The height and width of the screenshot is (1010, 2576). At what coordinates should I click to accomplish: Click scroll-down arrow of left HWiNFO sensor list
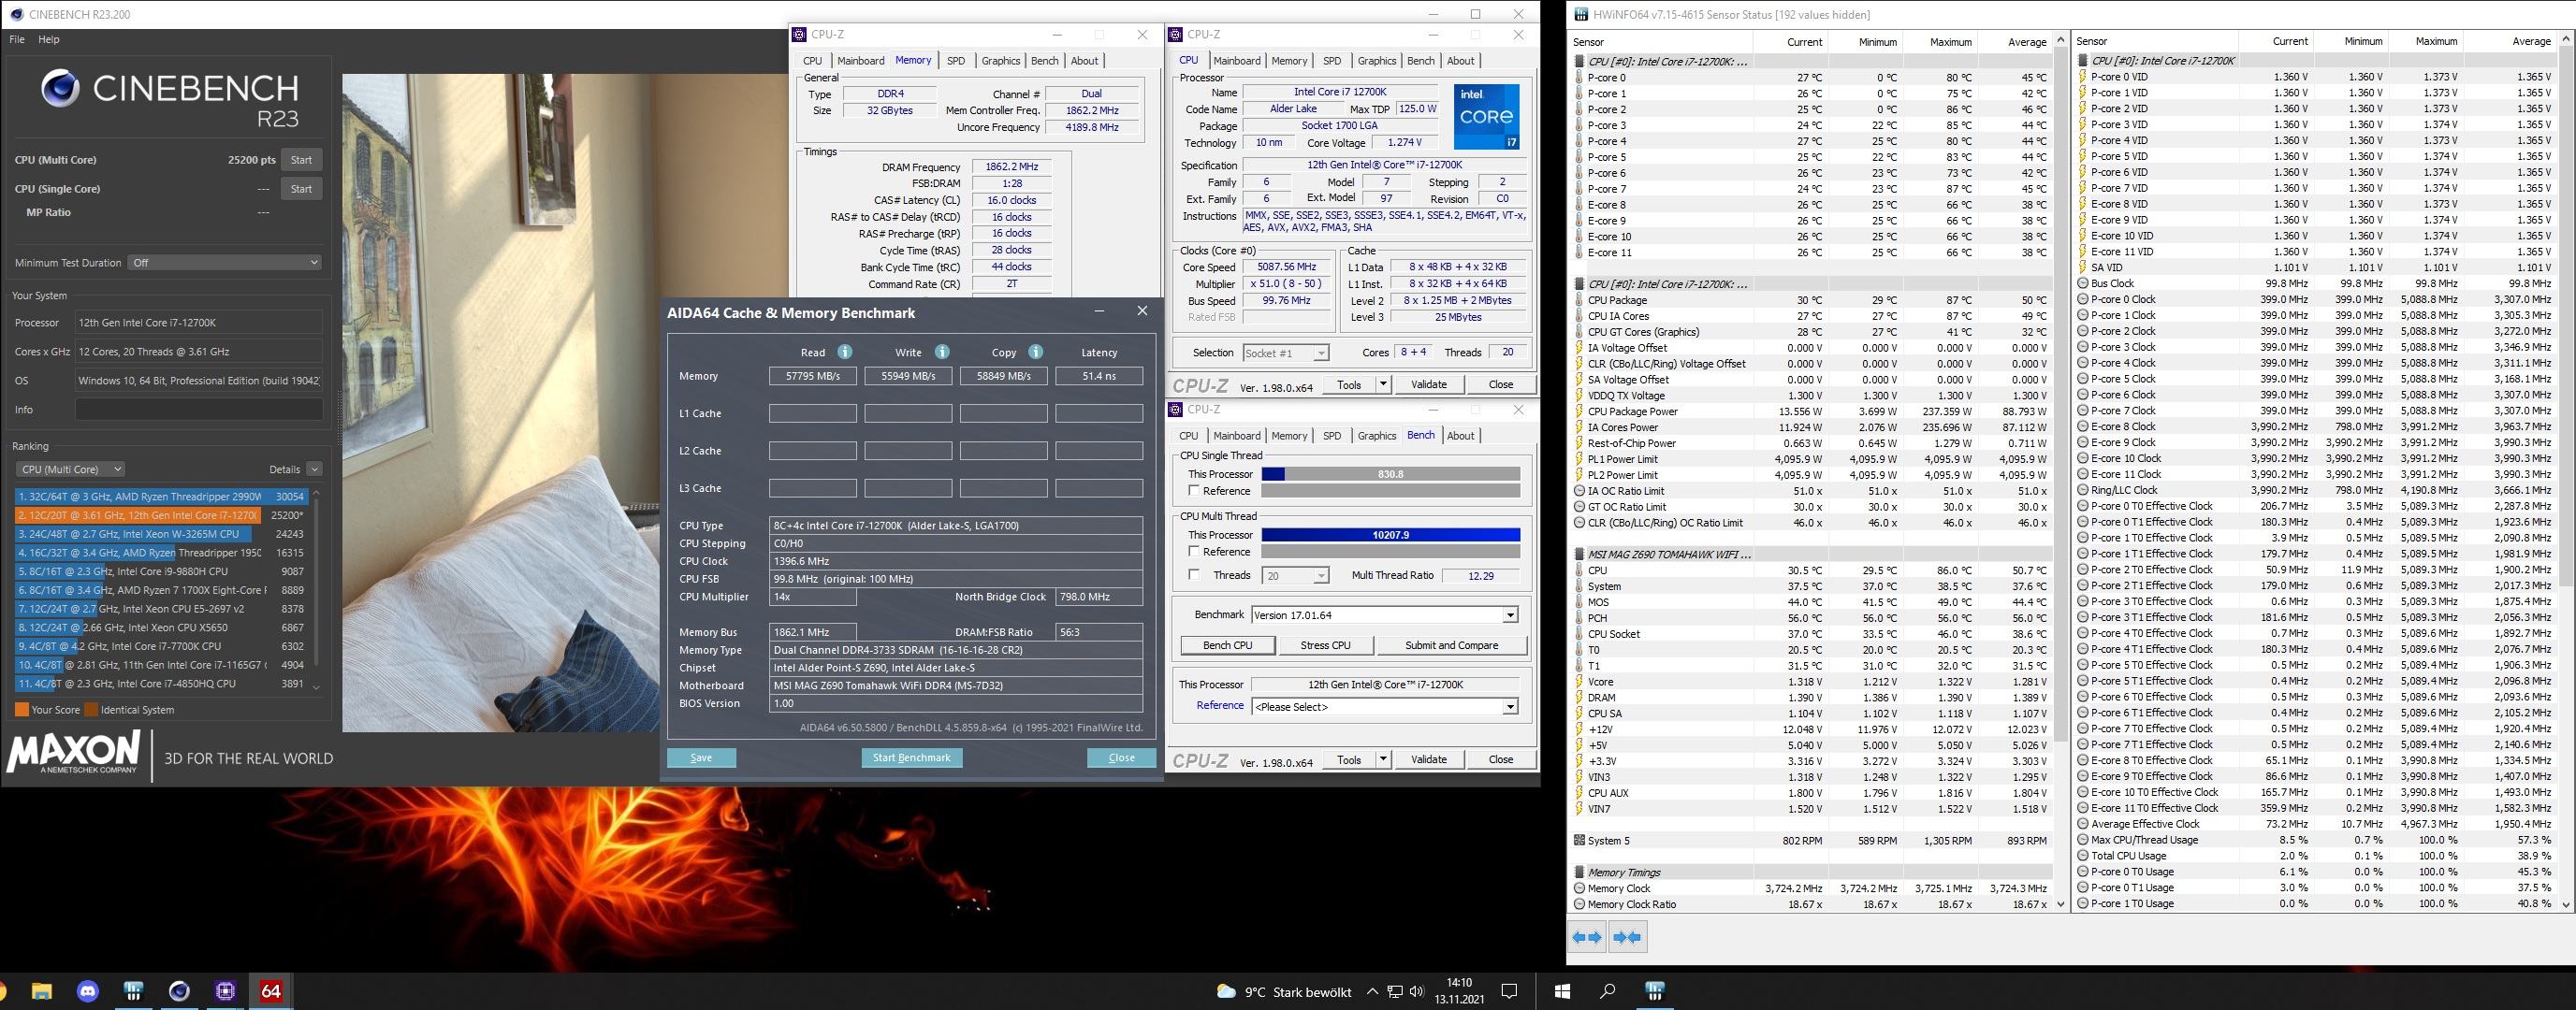pos(2060,904)
